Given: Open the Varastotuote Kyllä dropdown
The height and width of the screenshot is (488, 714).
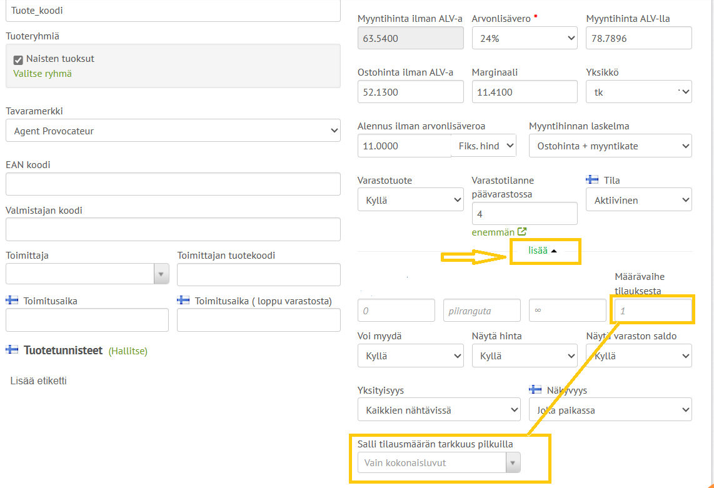Looking at the screenshot, I should 410,200.
